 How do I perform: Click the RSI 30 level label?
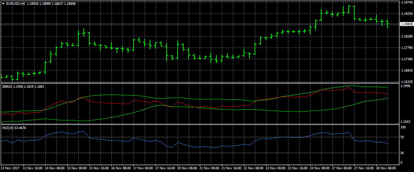[x=402, y=153]
